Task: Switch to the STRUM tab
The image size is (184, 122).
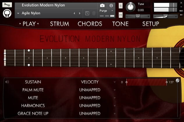Action: coord(60,24)
